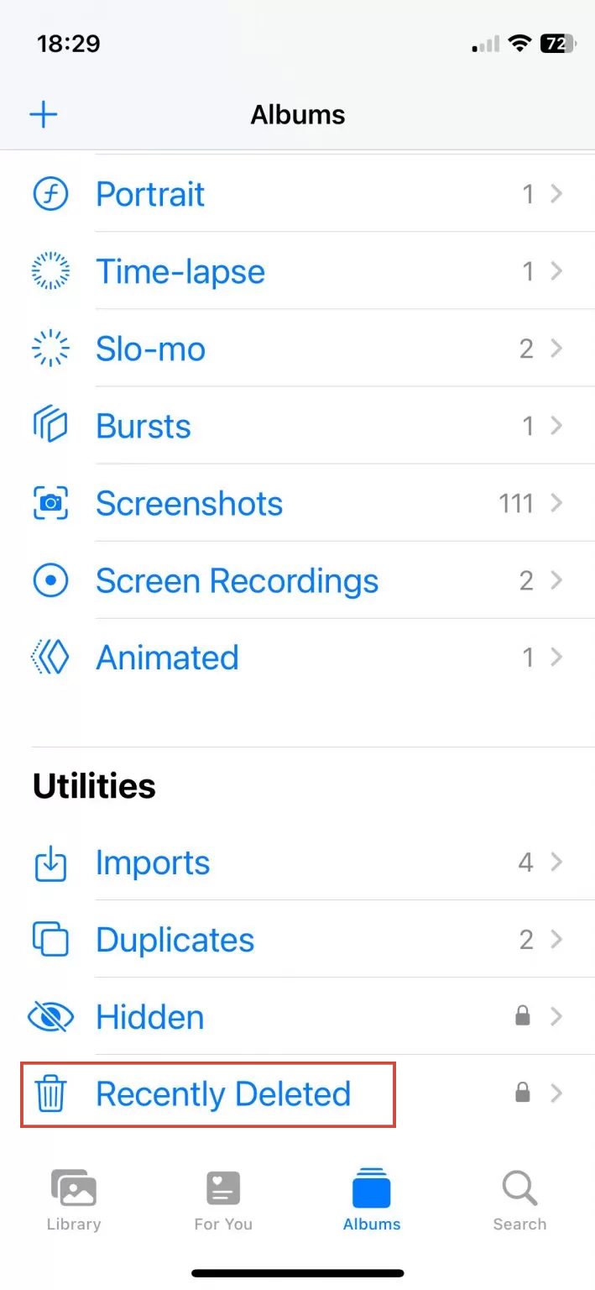Image resolution: width=595 pixels, height=1290 pixels.
Task: Tap the Screen Recordings record icon
Action: 50,580
